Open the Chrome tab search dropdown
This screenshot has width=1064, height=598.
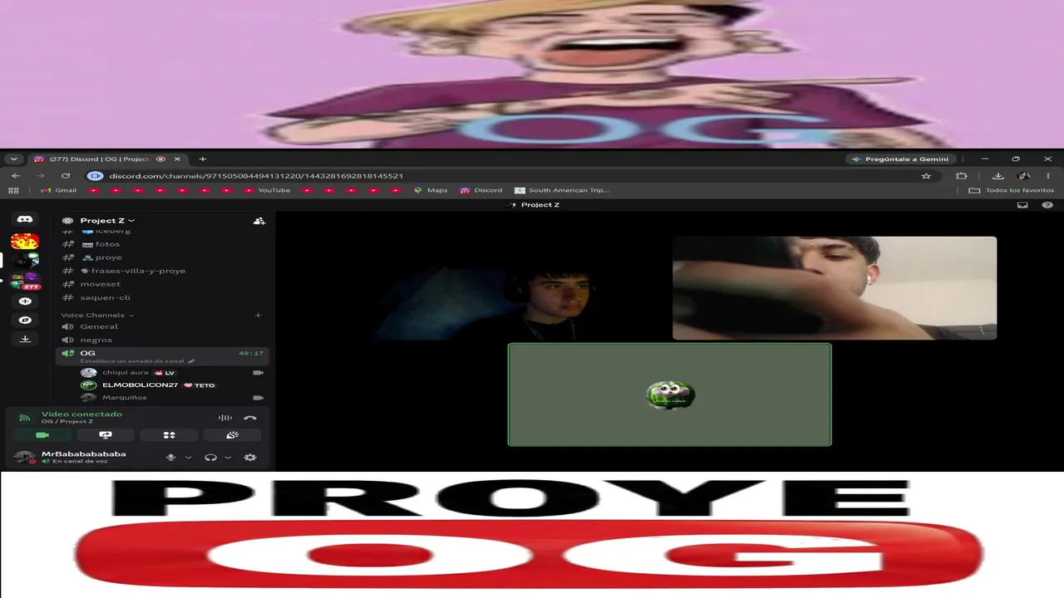13,159
